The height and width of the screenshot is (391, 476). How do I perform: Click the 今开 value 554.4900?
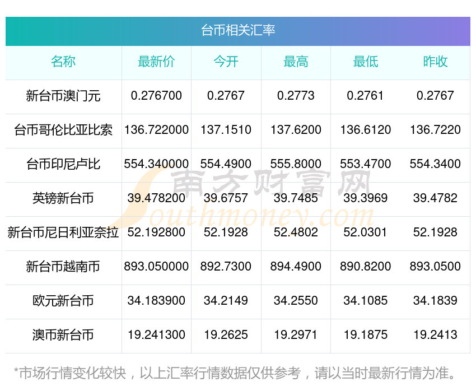[x=226, y=164]
